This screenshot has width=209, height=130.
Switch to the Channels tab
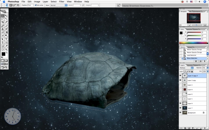pyautogui.click(x=190, y=65)
